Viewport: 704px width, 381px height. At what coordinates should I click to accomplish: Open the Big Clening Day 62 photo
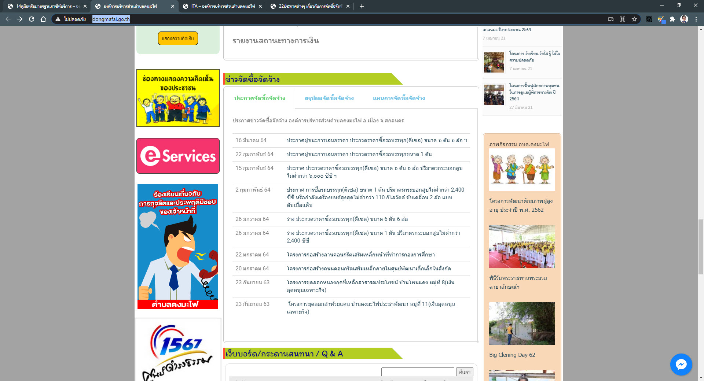[x=522, y=323]
